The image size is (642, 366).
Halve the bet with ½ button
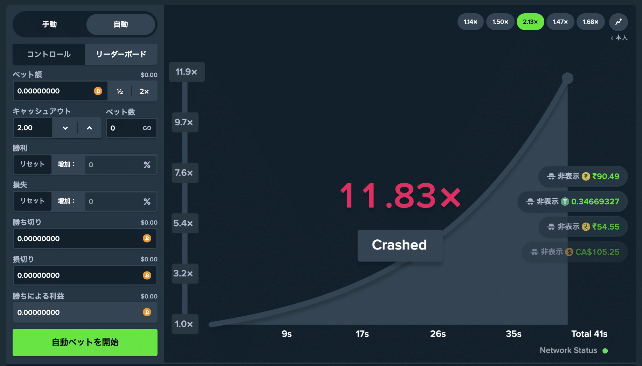pyautogui.click(x=120, y=91)
